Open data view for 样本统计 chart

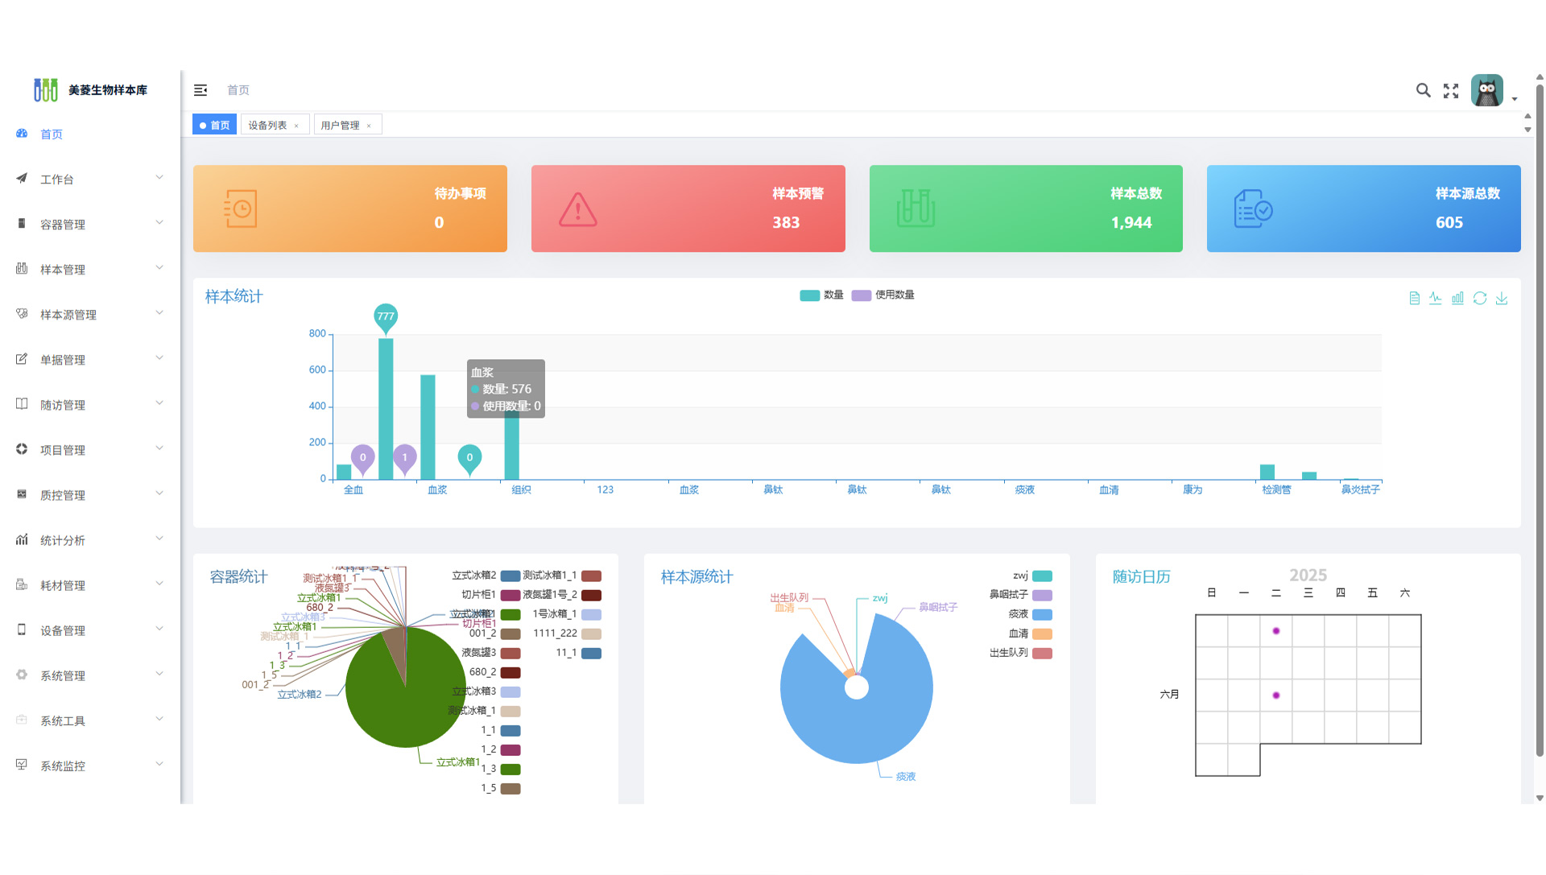pos(1414,299)
